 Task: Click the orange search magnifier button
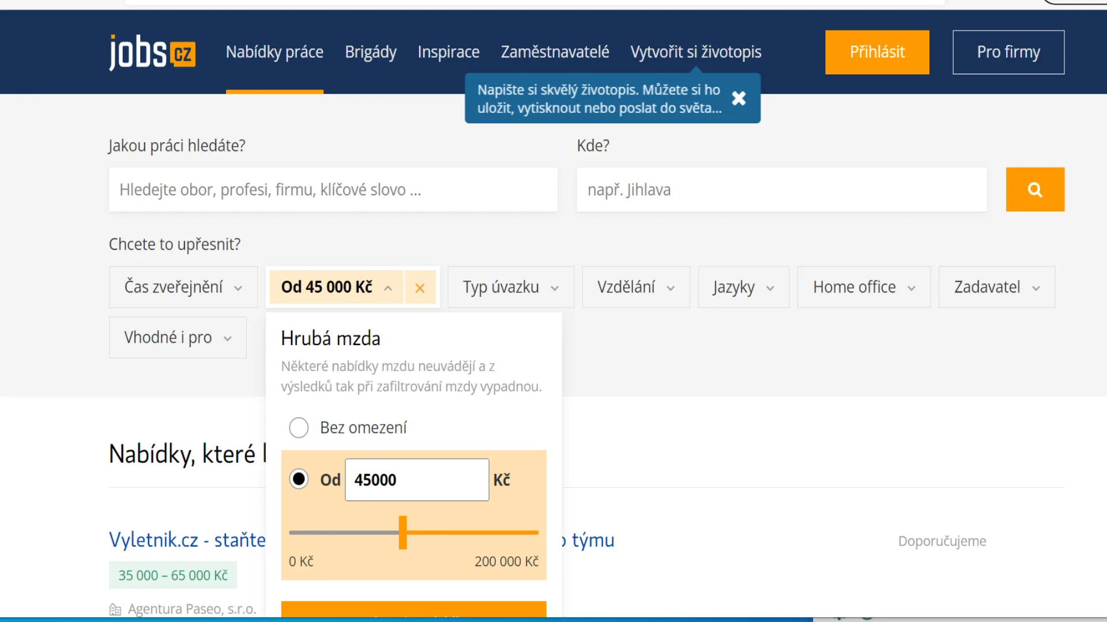click(x=1035, y=189)
